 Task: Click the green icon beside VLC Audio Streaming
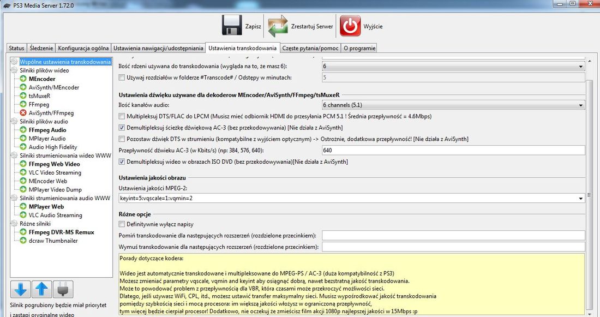(x=23, y=215)
